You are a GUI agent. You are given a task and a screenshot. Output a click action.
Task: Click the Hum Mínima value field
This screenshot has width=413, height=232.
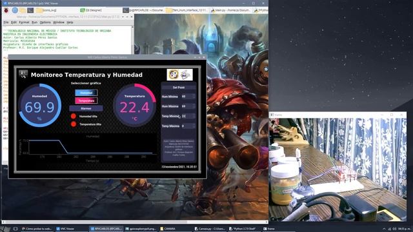click(x=188, y=97)
